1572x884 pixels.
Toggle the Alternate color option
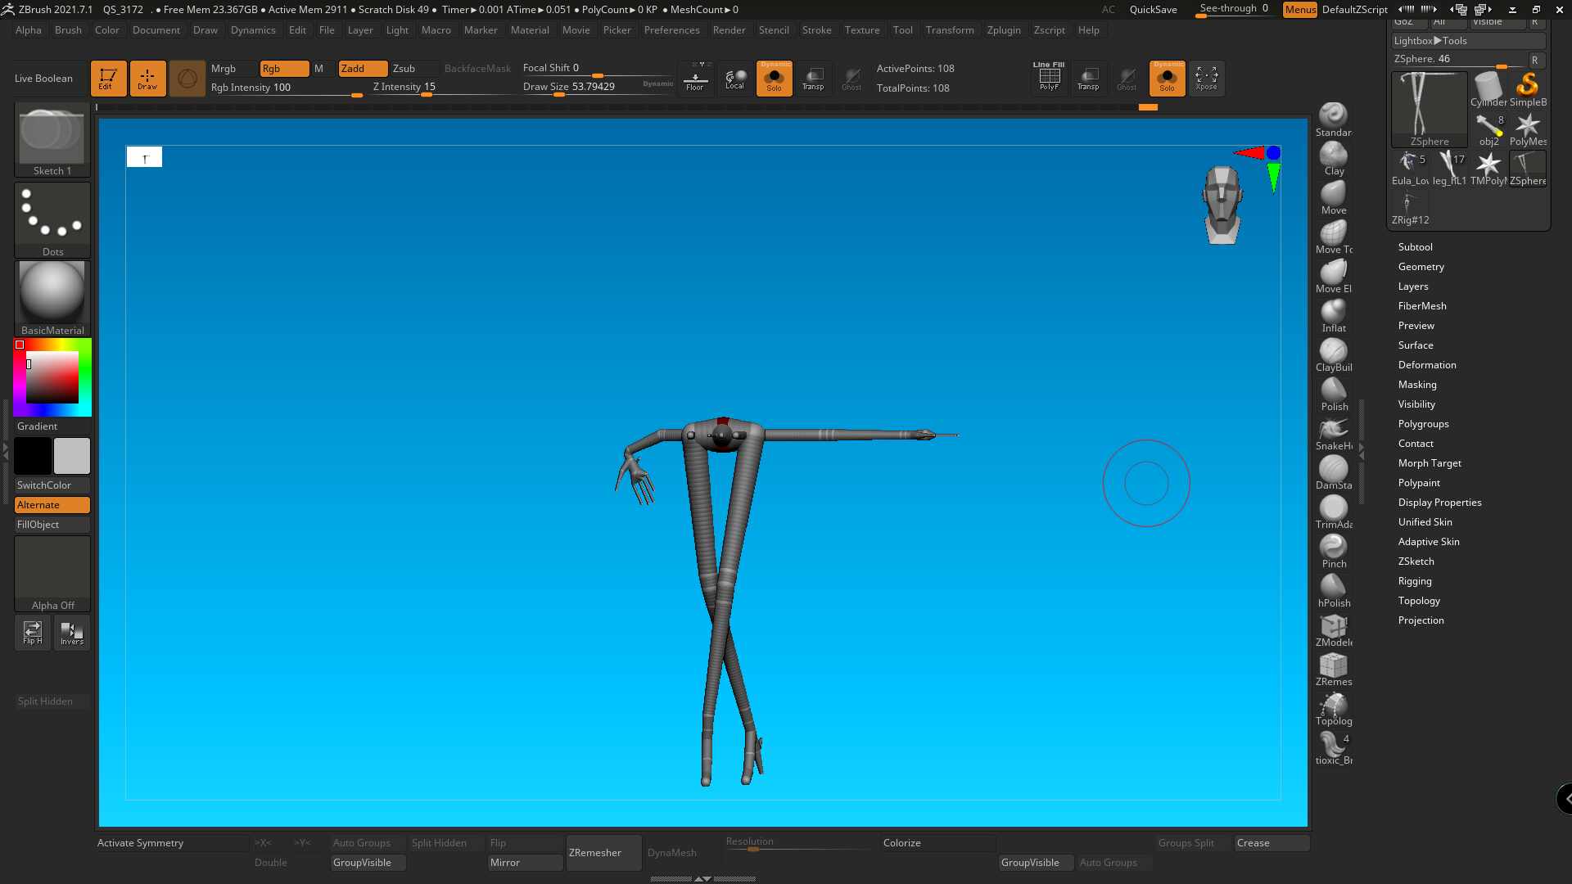52,505
